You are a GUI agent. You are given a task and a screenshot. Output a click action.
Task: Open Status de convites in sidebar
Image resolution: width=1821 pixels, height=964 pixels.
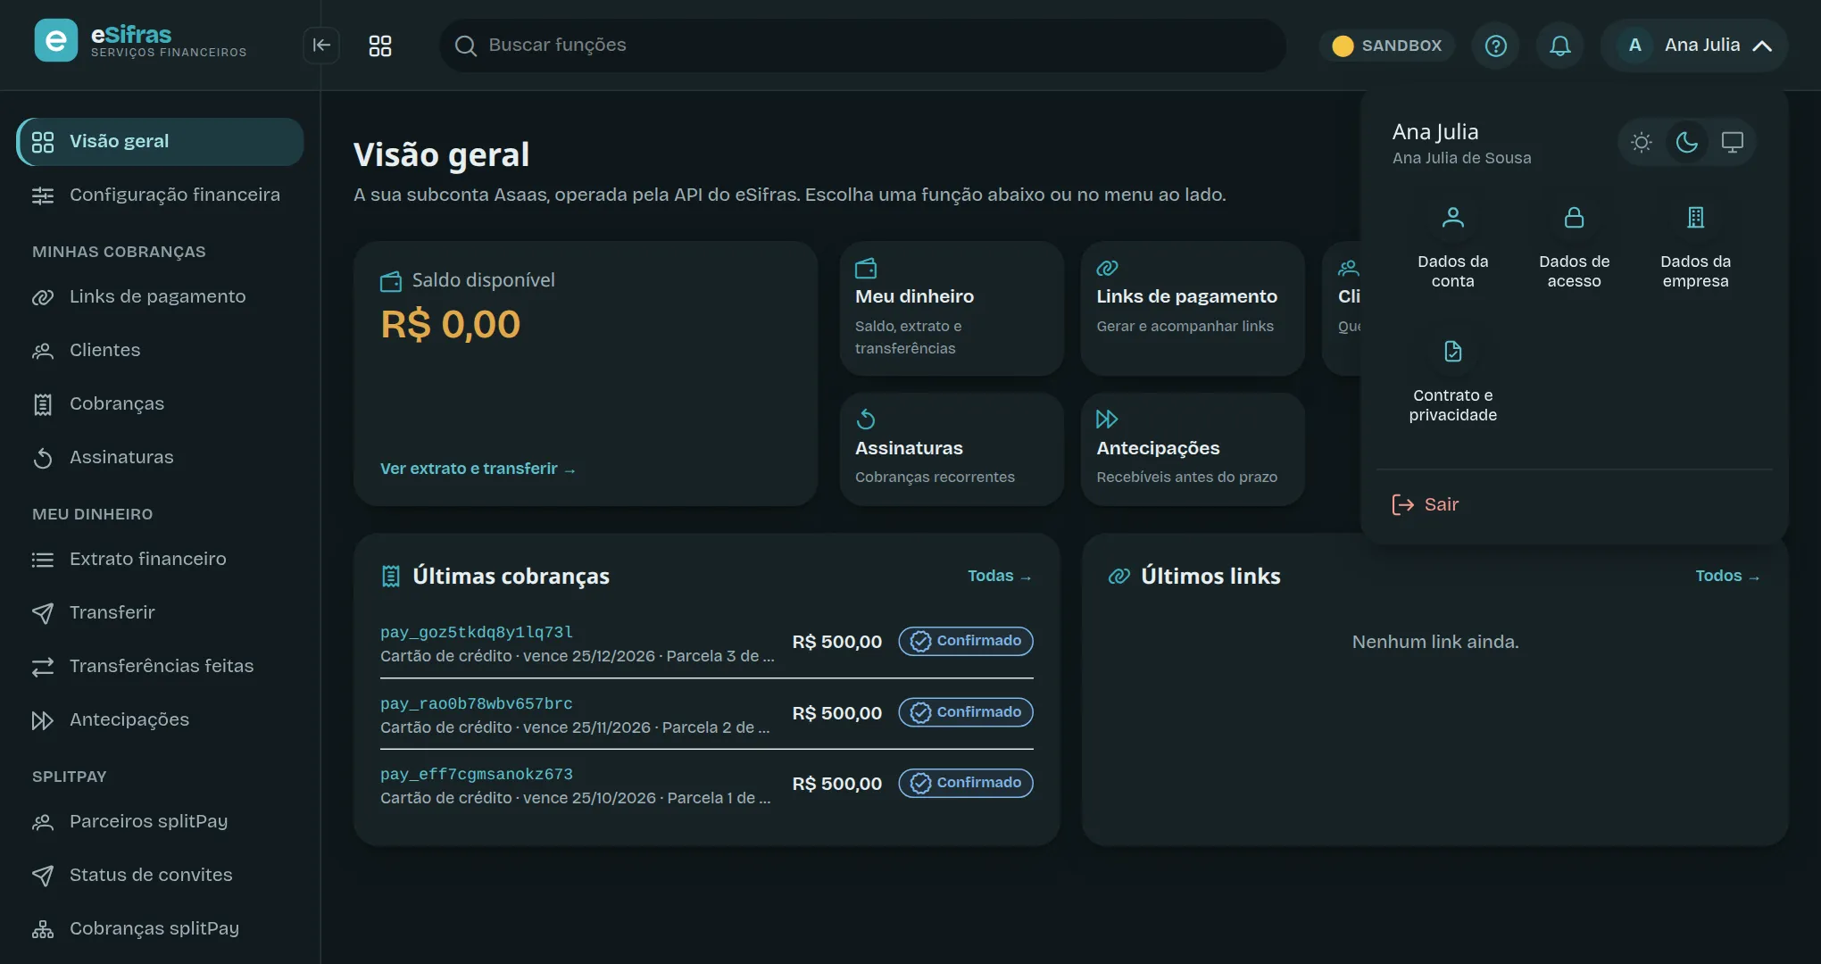(161, 875)
